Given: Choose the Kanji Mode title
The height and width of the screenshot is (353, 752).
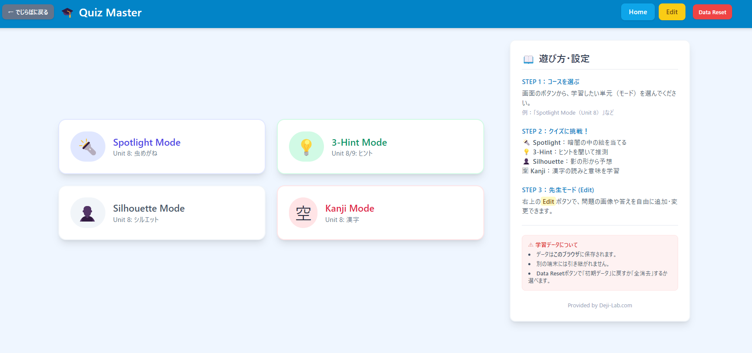Looking at the screenshot, I should click(349, 208).
